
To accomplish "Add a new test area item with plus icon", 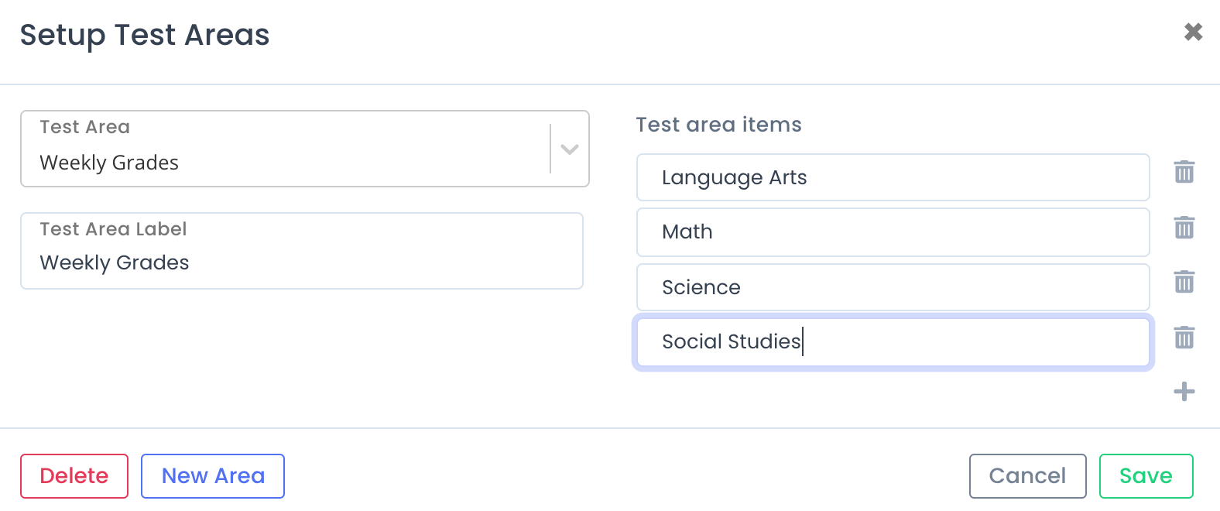I will coord(1184,392).
